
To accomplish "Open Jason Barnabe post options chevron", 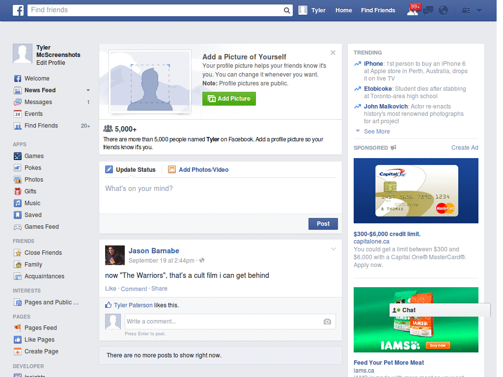I will click(334, 249).
